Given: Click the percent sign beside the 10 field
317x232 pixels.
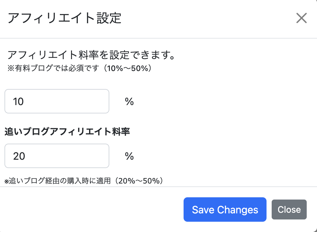Looking at the screenshot, I should pyautogui.click(x=129, y=102).
